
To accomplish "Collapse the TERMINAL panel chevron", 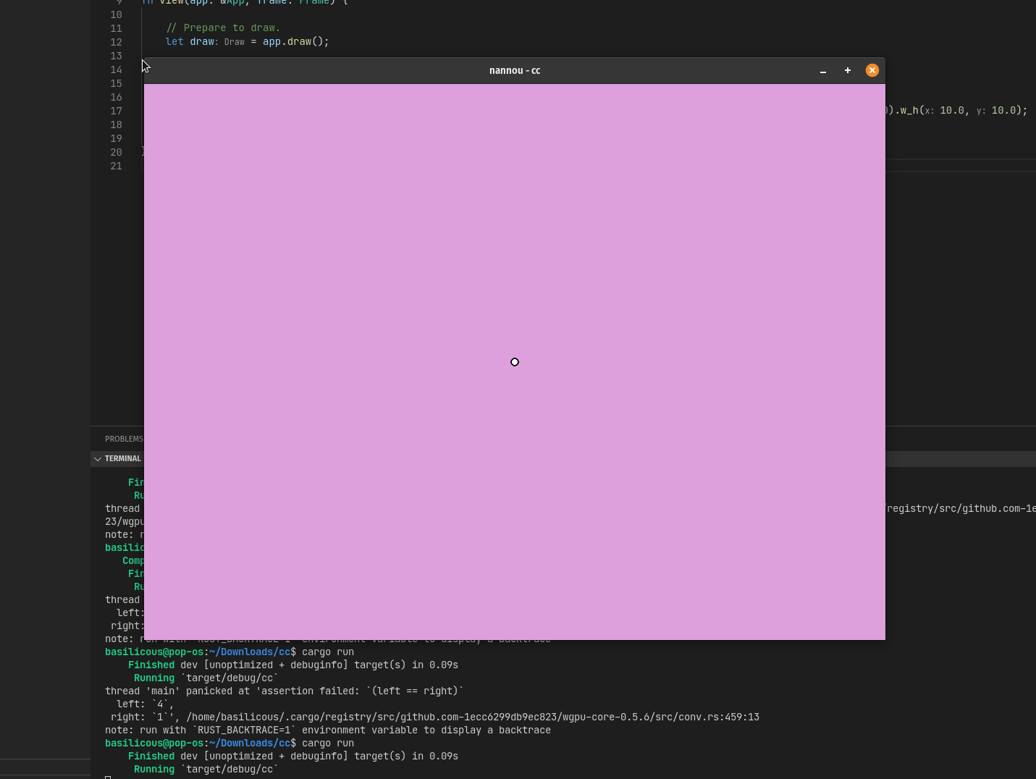I will [x=98, y=459].
